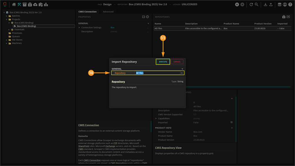Go to the Home page icon
Image resolution: width=295 pixels, height=166 pixels.
coord(14,4)
